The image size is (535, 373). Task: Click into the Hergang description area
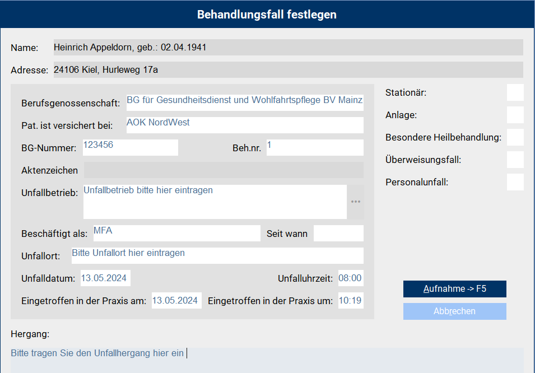224,353
